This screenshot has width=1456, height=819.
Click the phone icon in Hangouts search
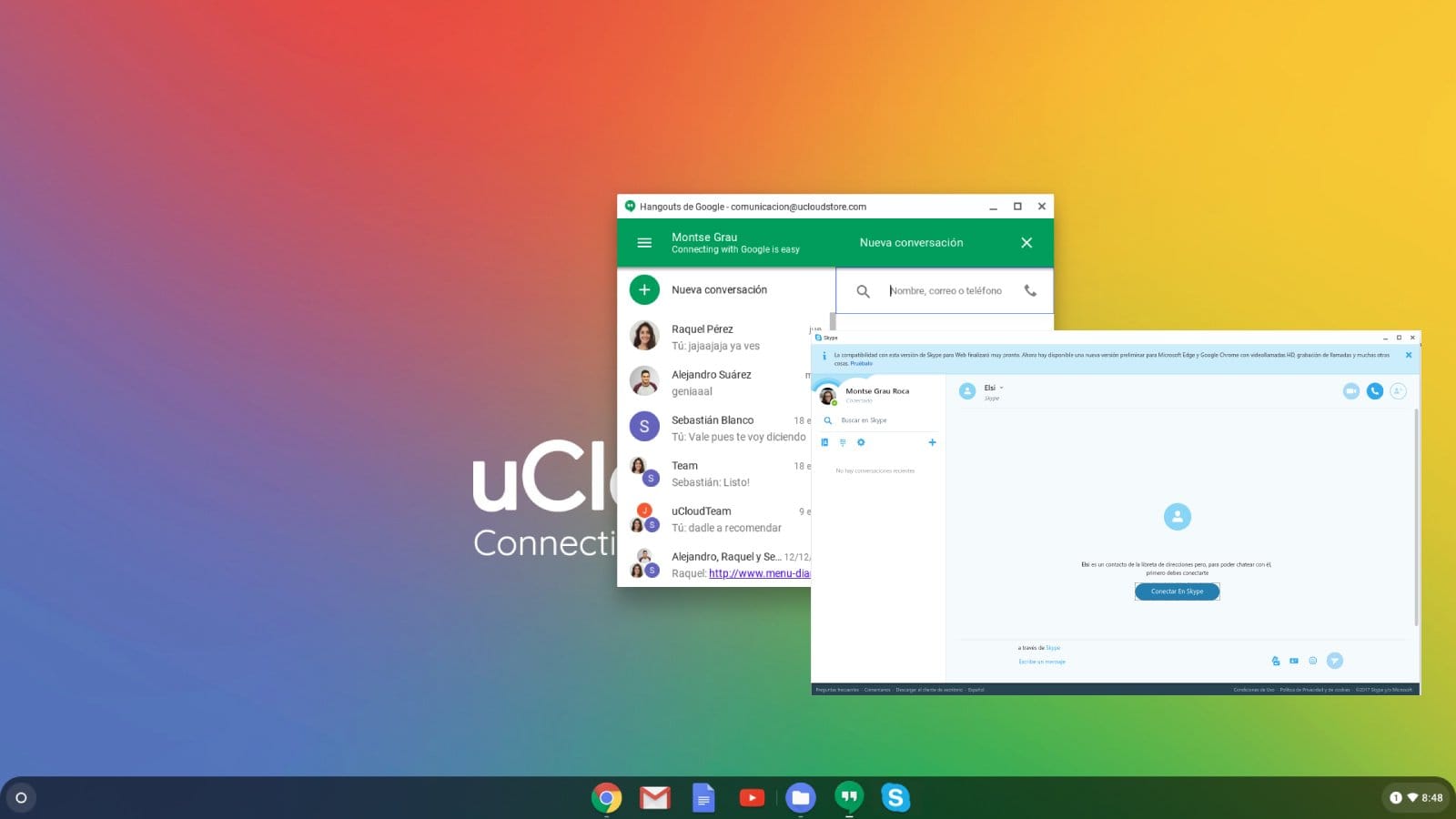click(1030, 290)
